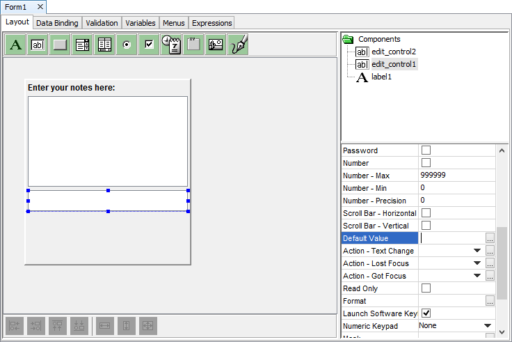Viewport: 512px width, 342px height.
Task: Select the list box control tool
Action: 104,45
